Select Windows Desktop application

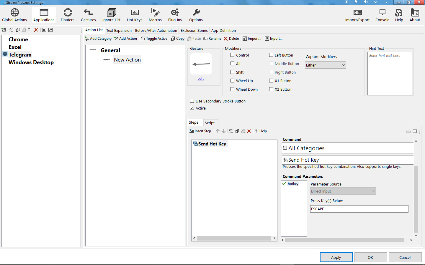click(x=31, y=62)
